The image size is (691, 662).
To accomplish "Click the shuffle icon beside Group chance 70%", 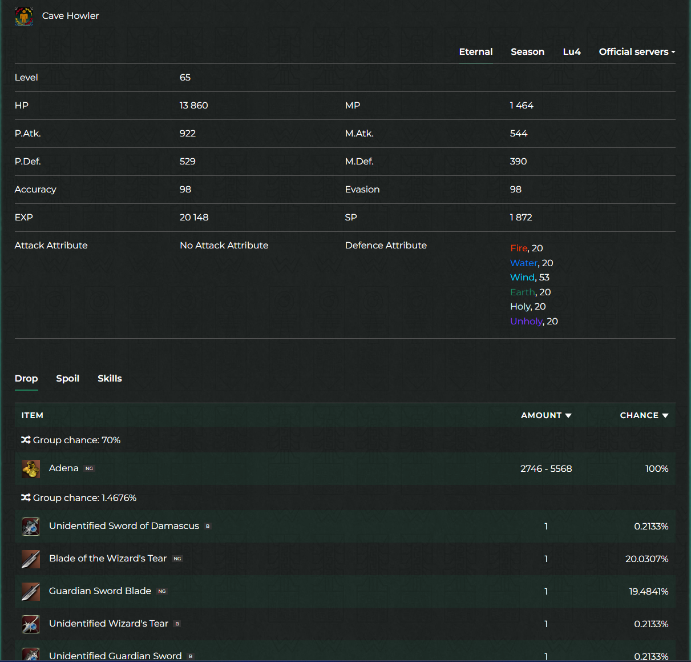I will [x=26, y=440].
